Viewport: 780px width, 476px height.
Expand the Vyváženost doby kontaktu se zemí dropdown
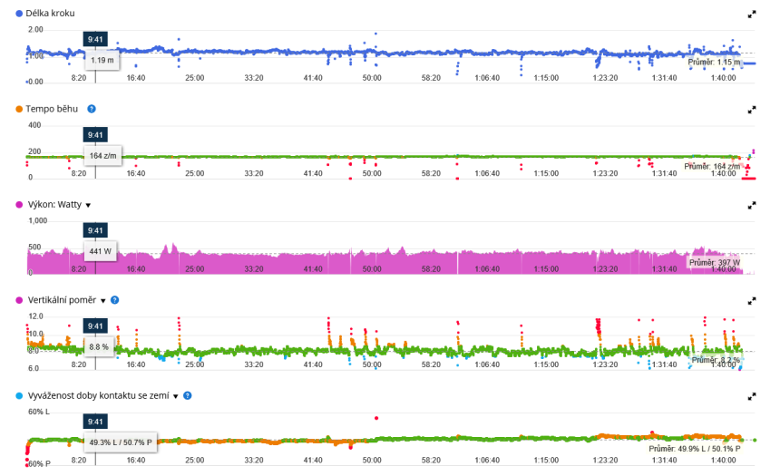tap(175, 397)
